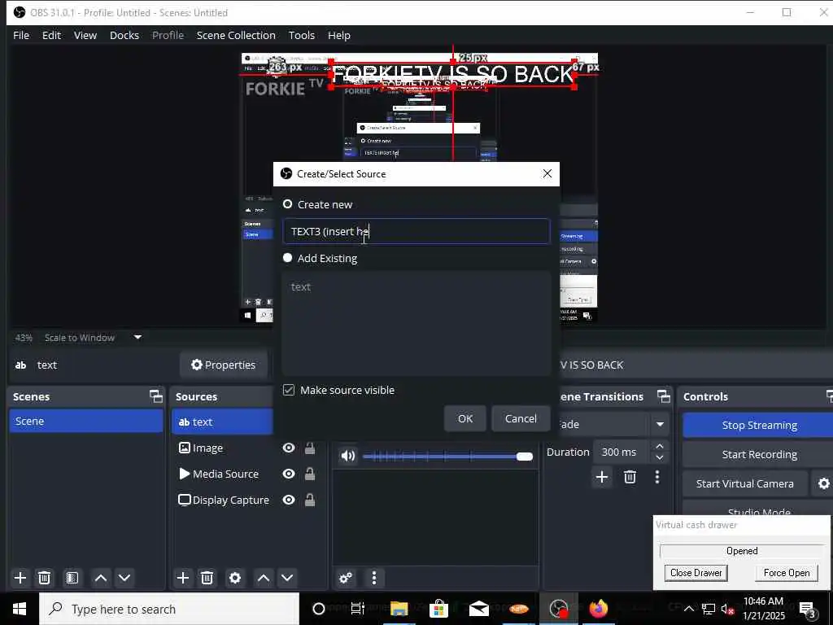
Task: Hide Display Capture with its eye icon
Action: (x=289, y=500)
